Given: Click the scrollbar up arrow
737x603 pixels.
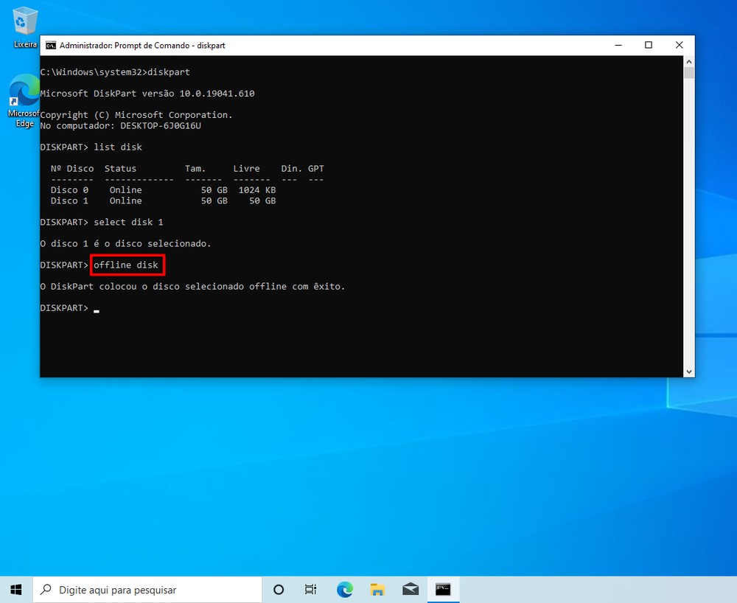Looking at the screenshot, I should pyautogui.click(x=688, y=62).
